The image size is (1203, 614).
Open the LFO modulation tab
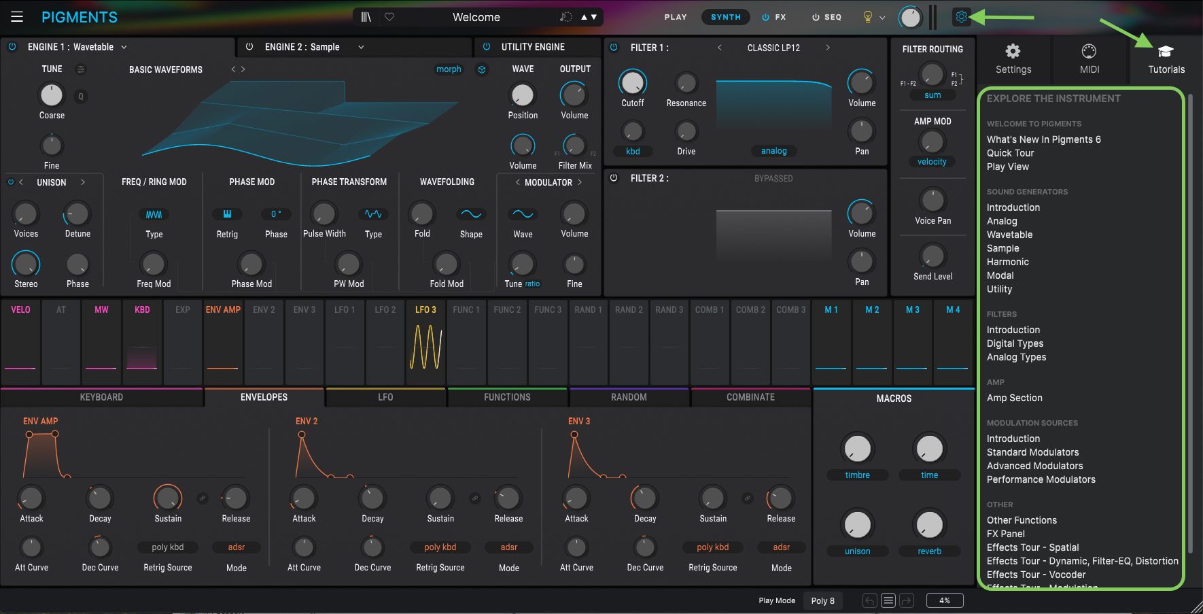385,397
